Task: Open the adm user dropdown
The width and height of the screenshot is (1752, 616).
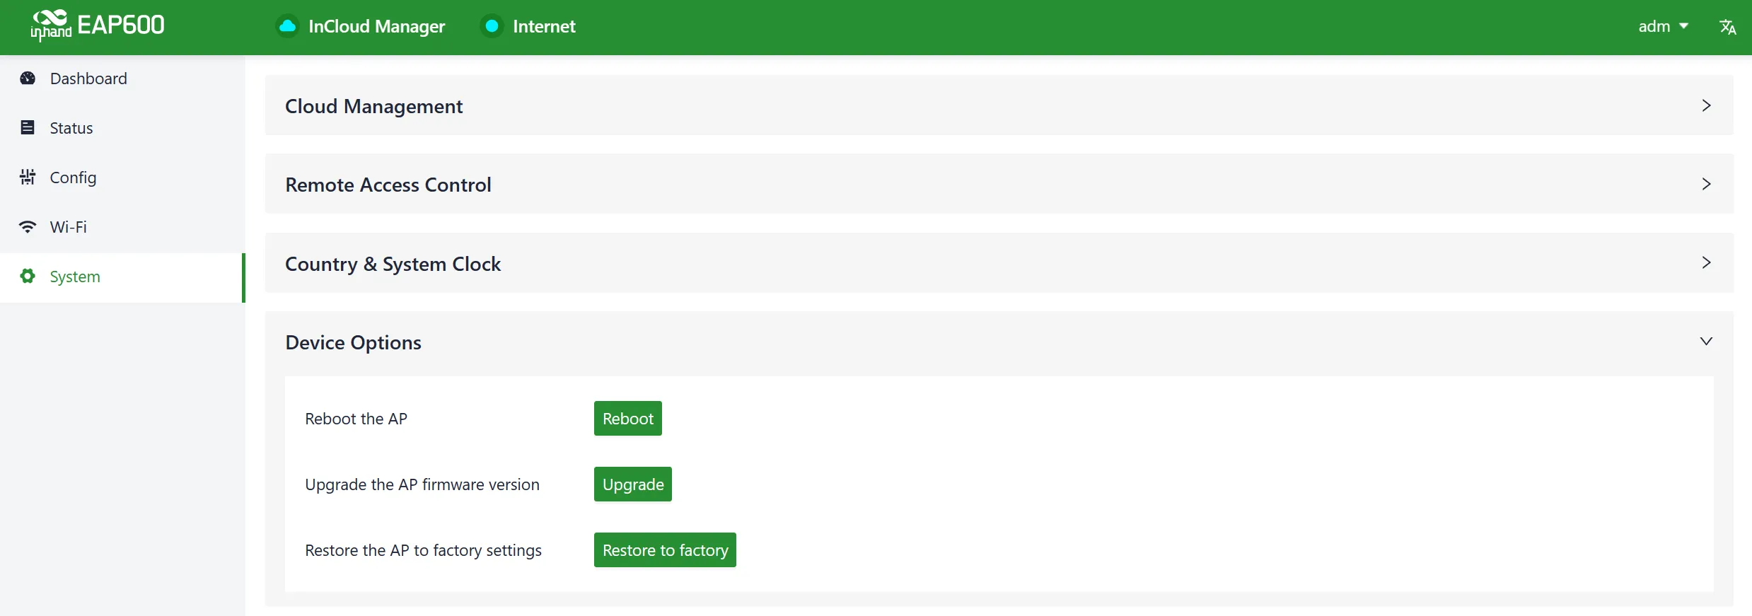Action: (x=1663, y=26)
